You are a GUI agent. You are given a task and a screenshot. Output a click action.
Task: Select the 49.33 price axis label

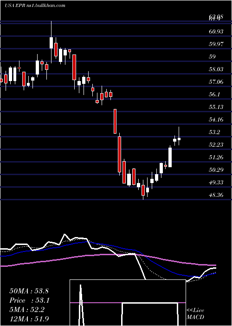pyautogui.click(x=216, y=183)
